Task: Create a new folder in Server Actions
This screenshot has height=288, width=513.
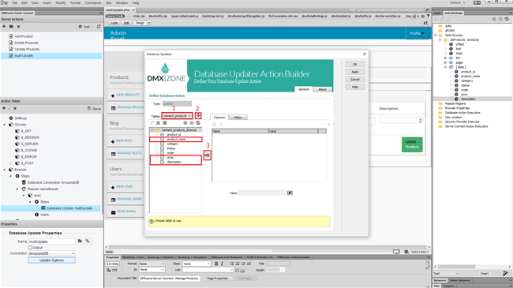Action: point(11,27)
